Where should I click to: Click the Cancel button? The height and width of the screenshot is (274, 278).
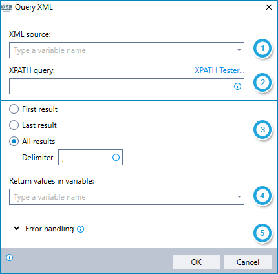pos(248,262)
